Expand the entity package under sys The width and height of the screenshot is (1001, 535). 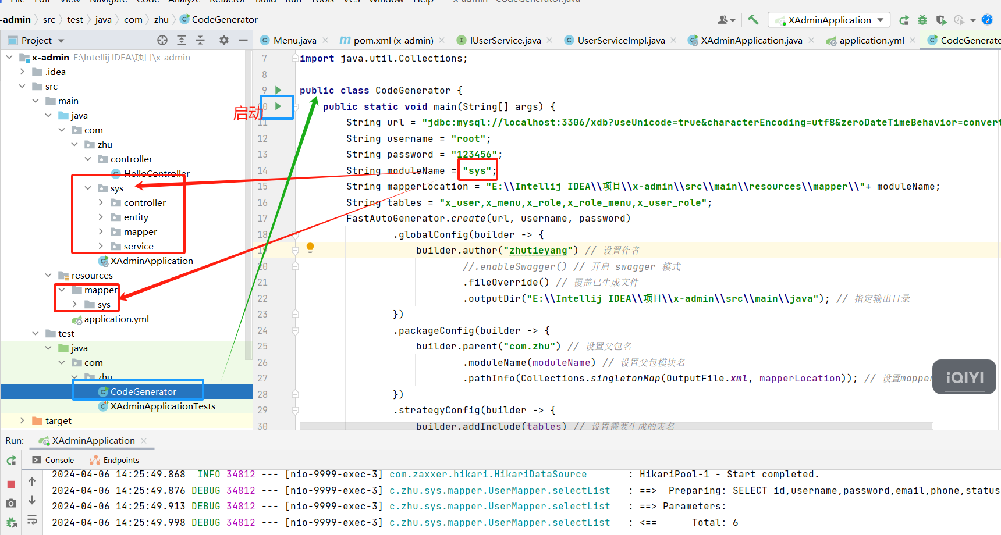tap(101, 217)
